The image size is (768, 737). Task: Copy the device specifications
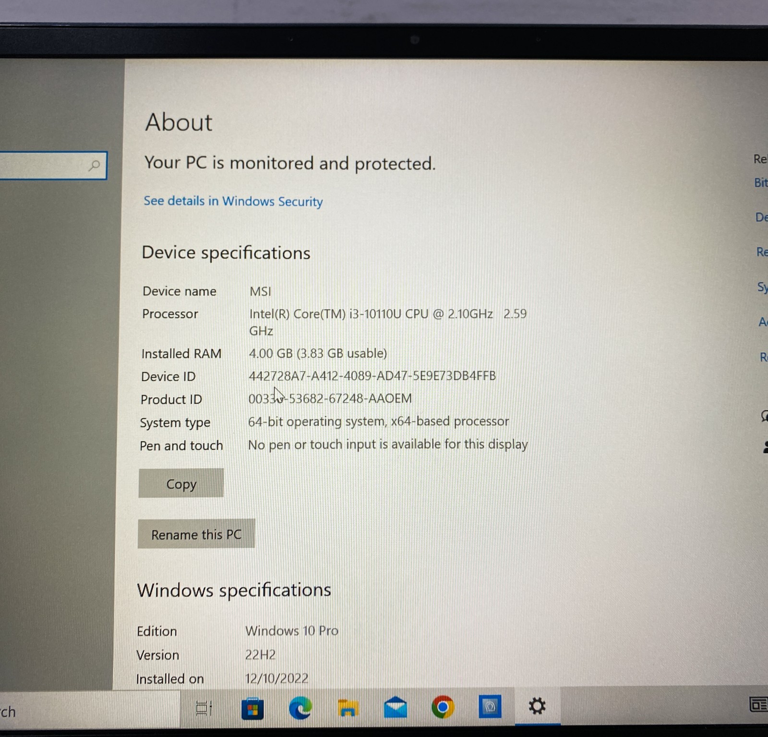pyautogui.click(x=181, y=483)
